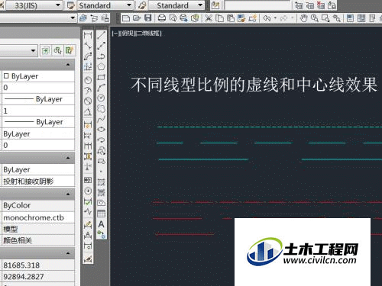The image size is (382, 286).
Task: Click the ByColor plot style row
Action: tap(38, 205)
